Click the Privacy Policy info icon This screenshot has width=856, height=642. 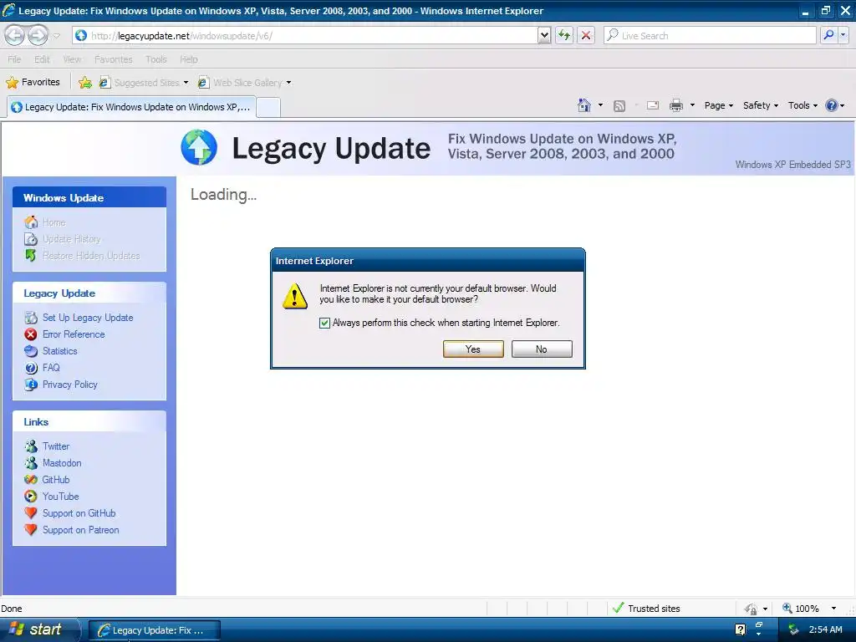(x=31, y=385)
